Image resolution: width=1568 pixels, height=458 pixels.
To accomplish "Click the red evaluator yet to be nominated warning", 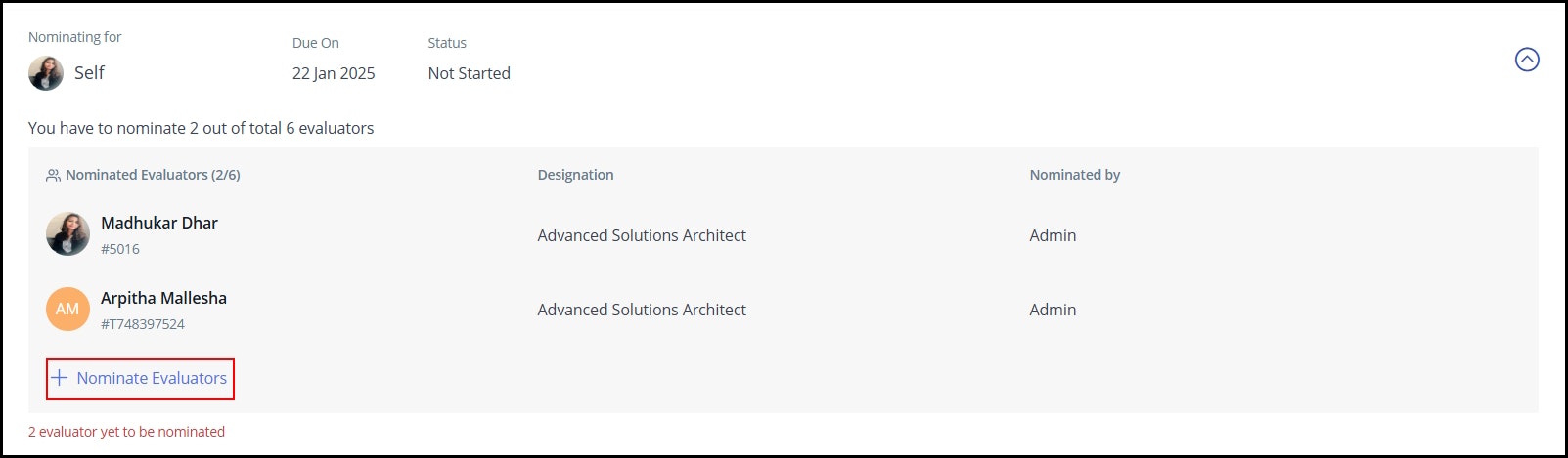I will 126,432.
